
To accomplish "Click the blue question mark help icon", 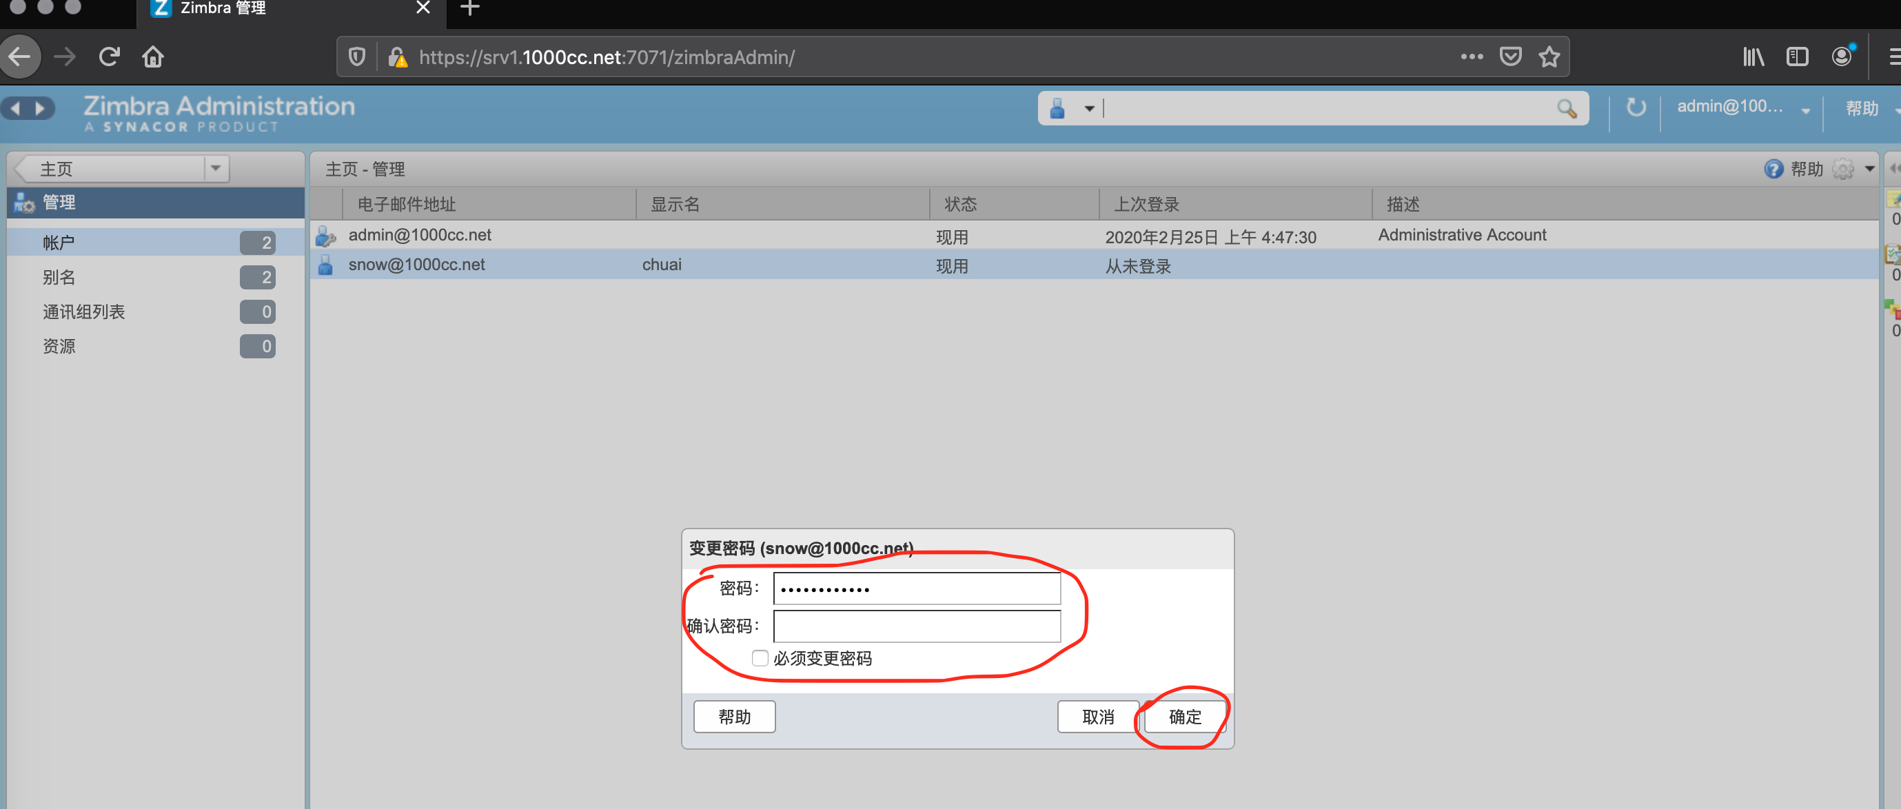I will click(x=1773, y=169).
